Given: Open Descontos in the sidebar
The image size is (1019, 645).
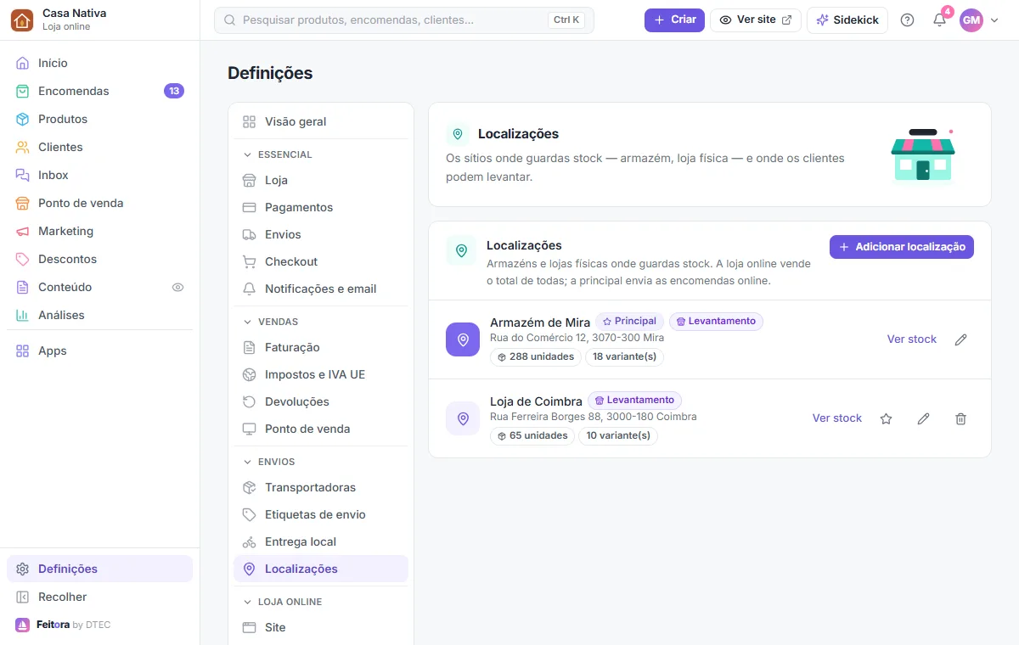Looking at the screenshot, I should [x=100, y=259].
